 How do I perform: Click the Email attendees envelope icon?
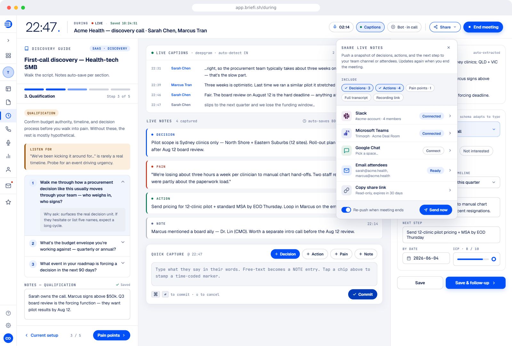pyautogui.click(x=347, y=170)
